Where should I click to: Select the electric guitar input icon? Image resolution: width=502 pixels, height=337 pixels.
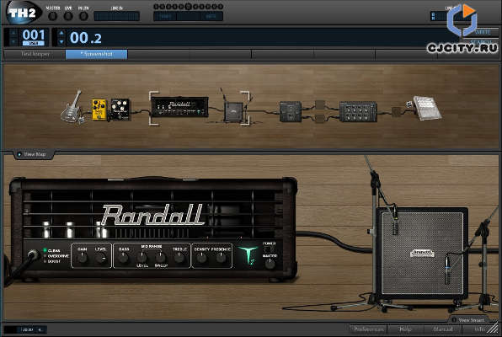(72, 107)
